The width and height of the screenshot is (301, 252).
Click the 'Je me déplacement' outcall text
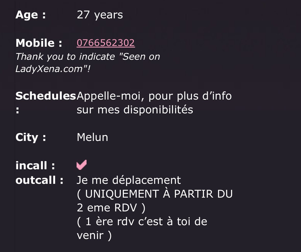tap(129, 180)
